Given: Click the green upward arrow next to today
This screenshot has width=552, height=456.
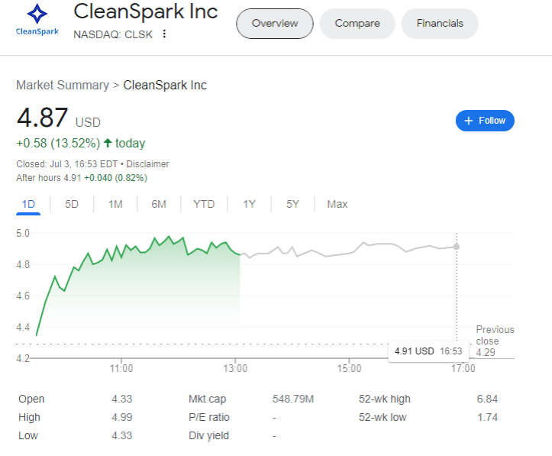Looking at the screenshot, I should click(x=108, y=143).
